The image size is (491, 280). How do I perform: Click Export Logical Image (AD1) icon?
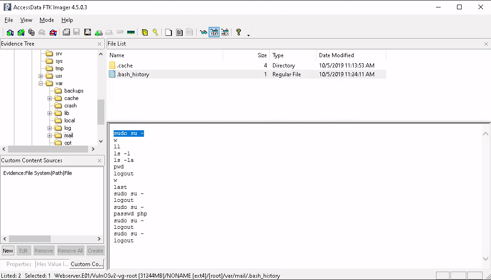coord(88,32)
